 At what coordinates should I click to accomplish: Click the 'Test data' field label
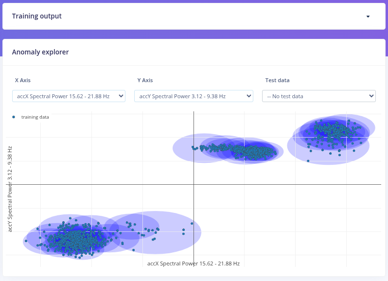click(x=277, y=80)
